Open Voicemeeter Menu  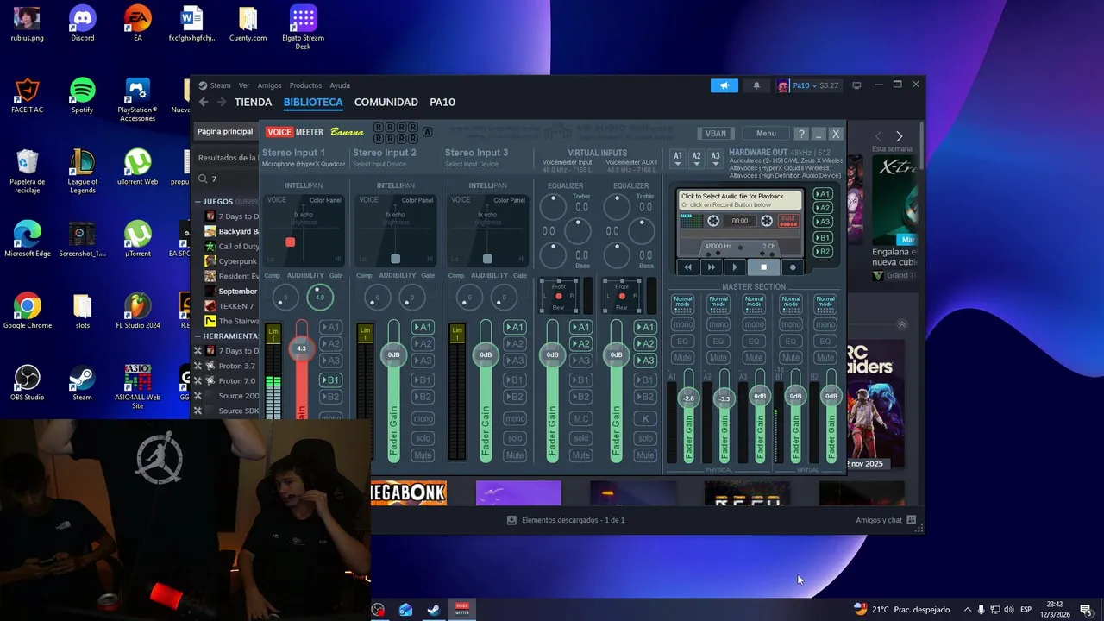click(x=766, y=134)
